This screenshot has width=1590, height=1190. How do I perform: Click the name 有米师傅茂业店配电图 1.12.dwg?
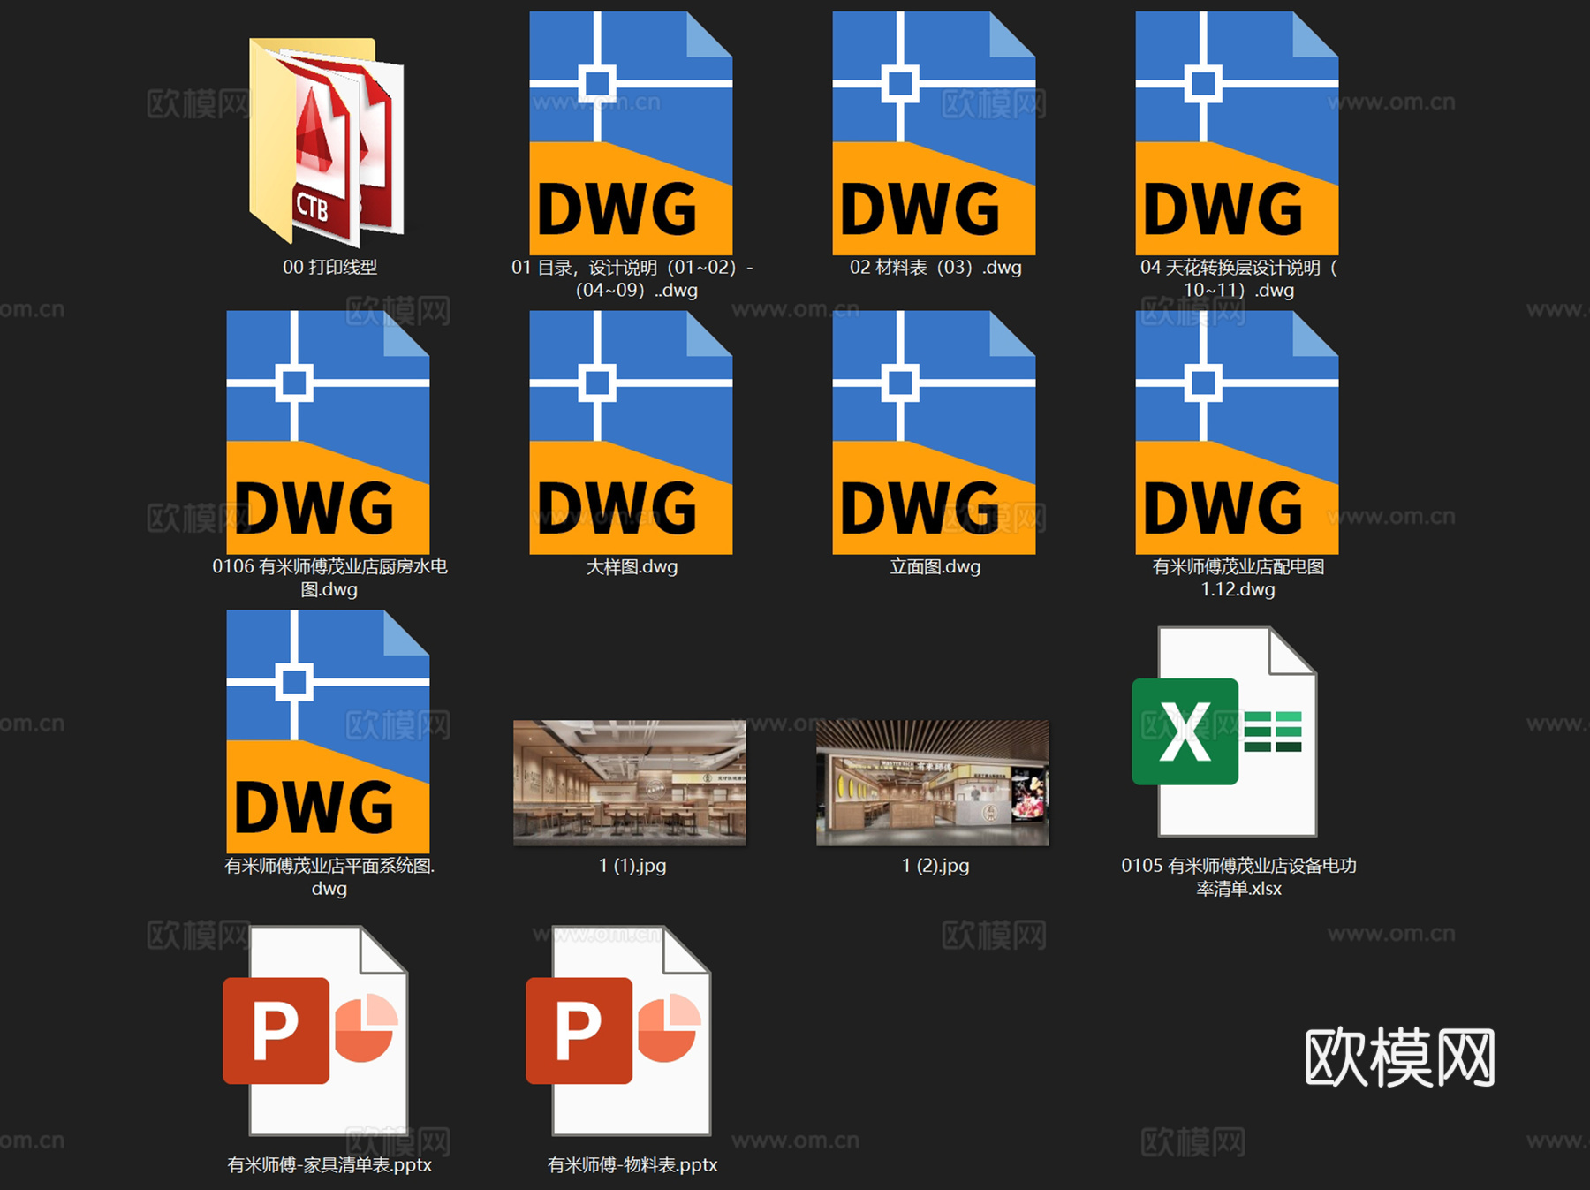point(1238,578)
